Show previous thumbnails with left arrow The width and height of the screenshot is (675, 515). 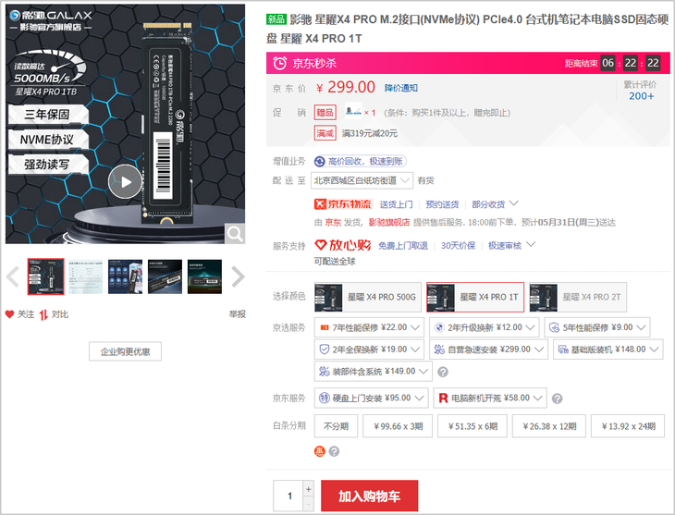pyautogui.click(x=13, y=276)
